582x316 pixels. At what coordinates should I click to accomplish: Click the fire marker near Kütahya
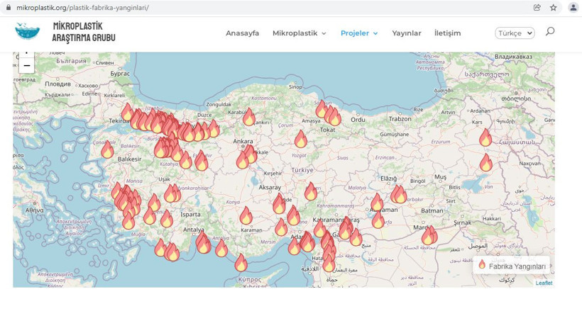[x=185, y=160]
